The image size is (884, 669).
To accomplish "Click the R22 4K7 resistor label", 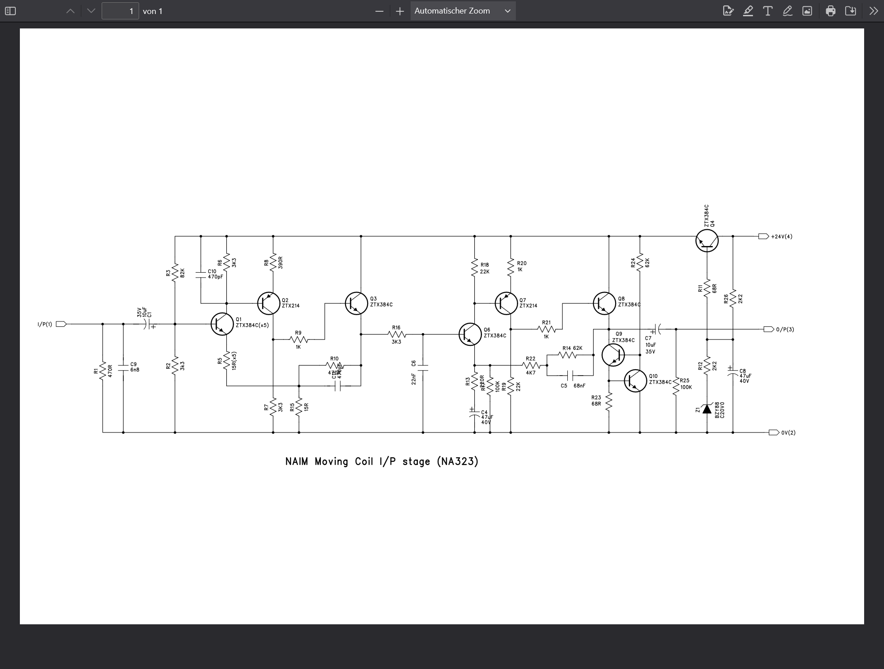I will 530,366.
